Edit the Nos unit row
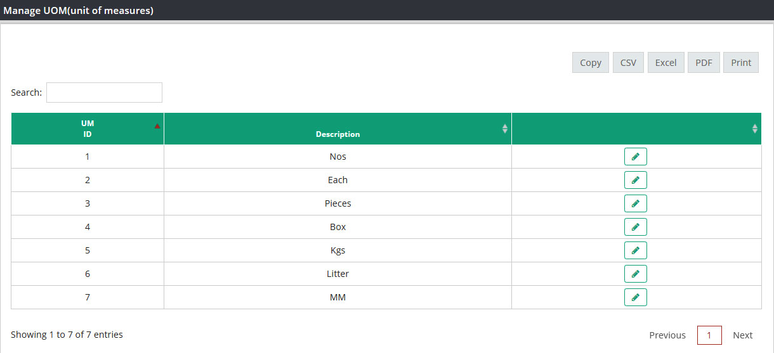 click(635, 157)
